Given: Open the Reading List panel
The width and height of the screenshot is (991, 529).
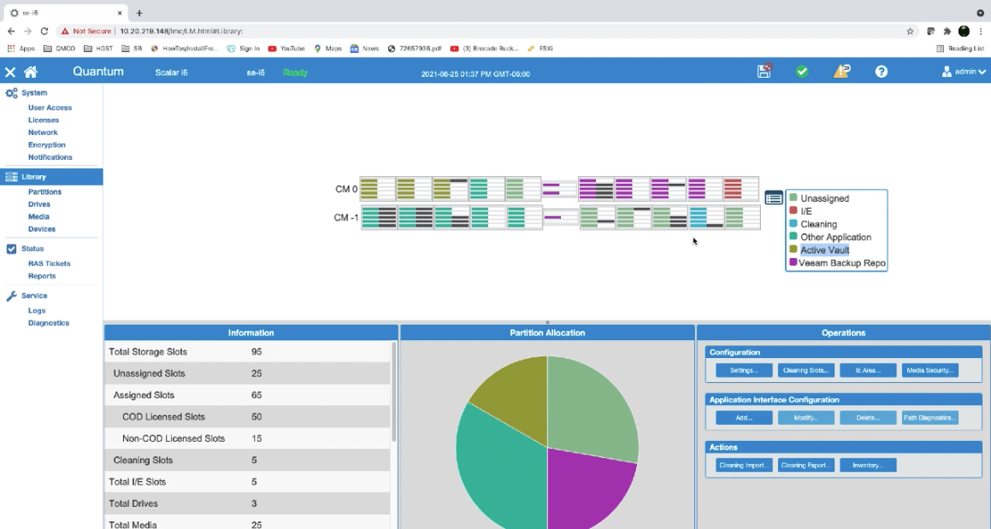Looking at the screenshot, I should pyautogui.click(x=960, y=49).
